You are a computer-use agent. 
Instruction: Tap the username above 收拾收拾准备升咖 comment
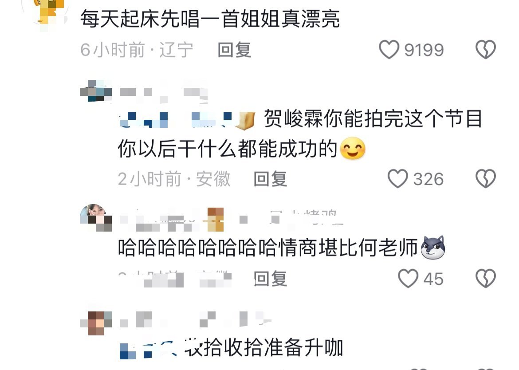pyautogui.click(x=195, y=320)
